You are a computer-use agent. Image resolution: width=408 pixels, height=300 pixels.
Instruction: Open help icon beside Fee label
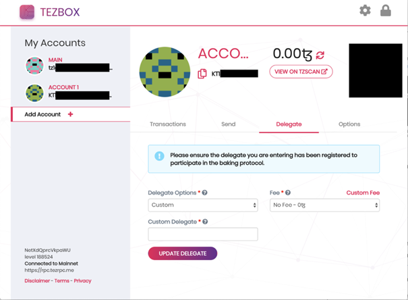coord(288,193)
